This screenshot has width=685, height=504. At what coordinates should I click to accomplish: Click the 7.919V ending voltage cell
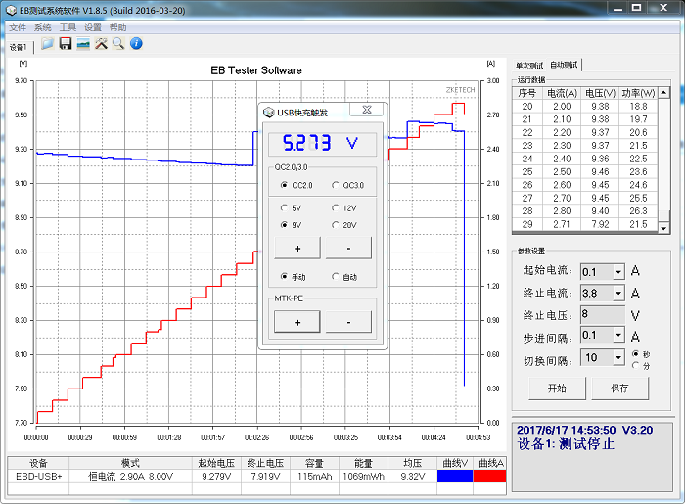(x=265, y=476)
